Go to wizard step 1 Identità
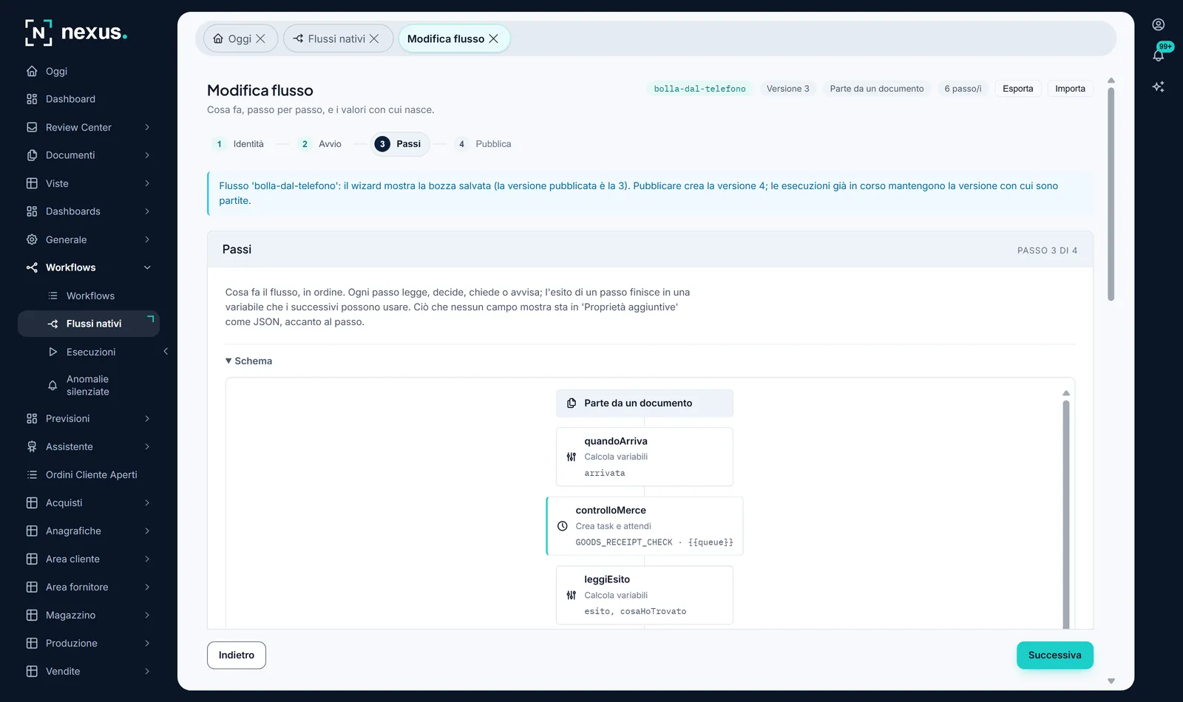The height and width of the screenshot is (702, 1183). [x=238, y=144]
